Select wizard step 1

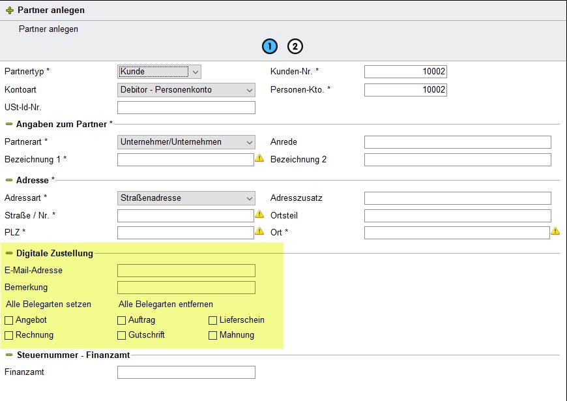click(x=270, y=46)
